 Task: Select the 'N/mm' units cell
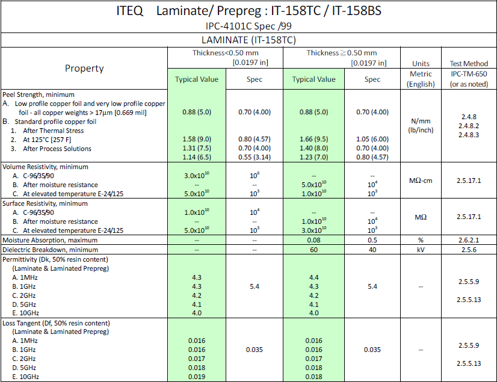pos(421,121)
